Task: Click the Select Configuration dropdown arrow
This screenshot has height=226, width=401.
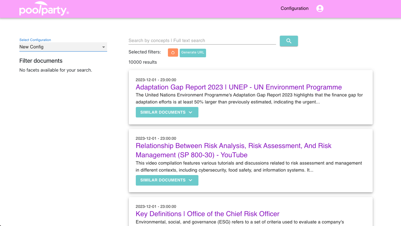Action: (x=103, y=47)
